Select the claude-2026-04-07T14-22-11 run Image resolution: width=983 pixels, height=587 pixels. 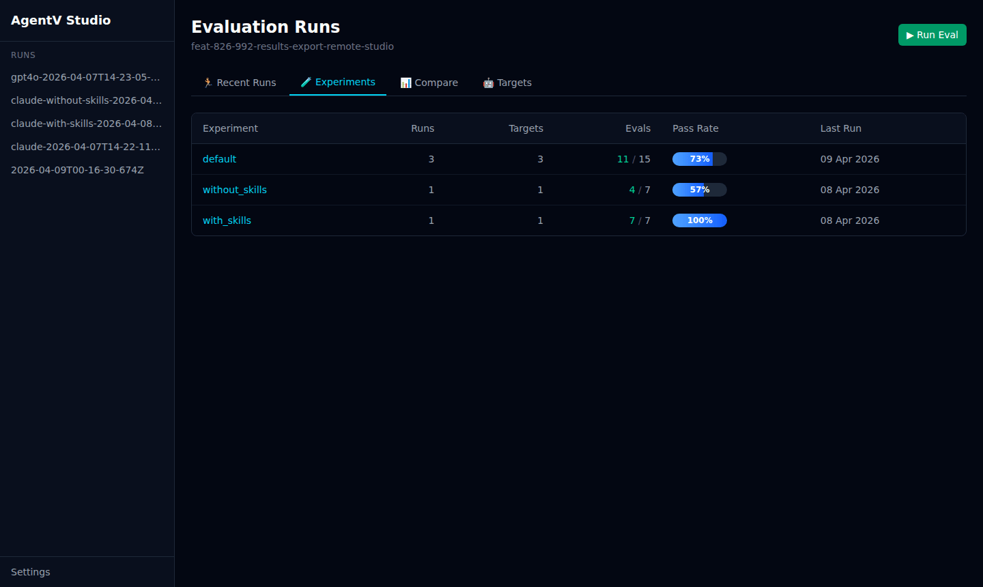tap(85, 147)
